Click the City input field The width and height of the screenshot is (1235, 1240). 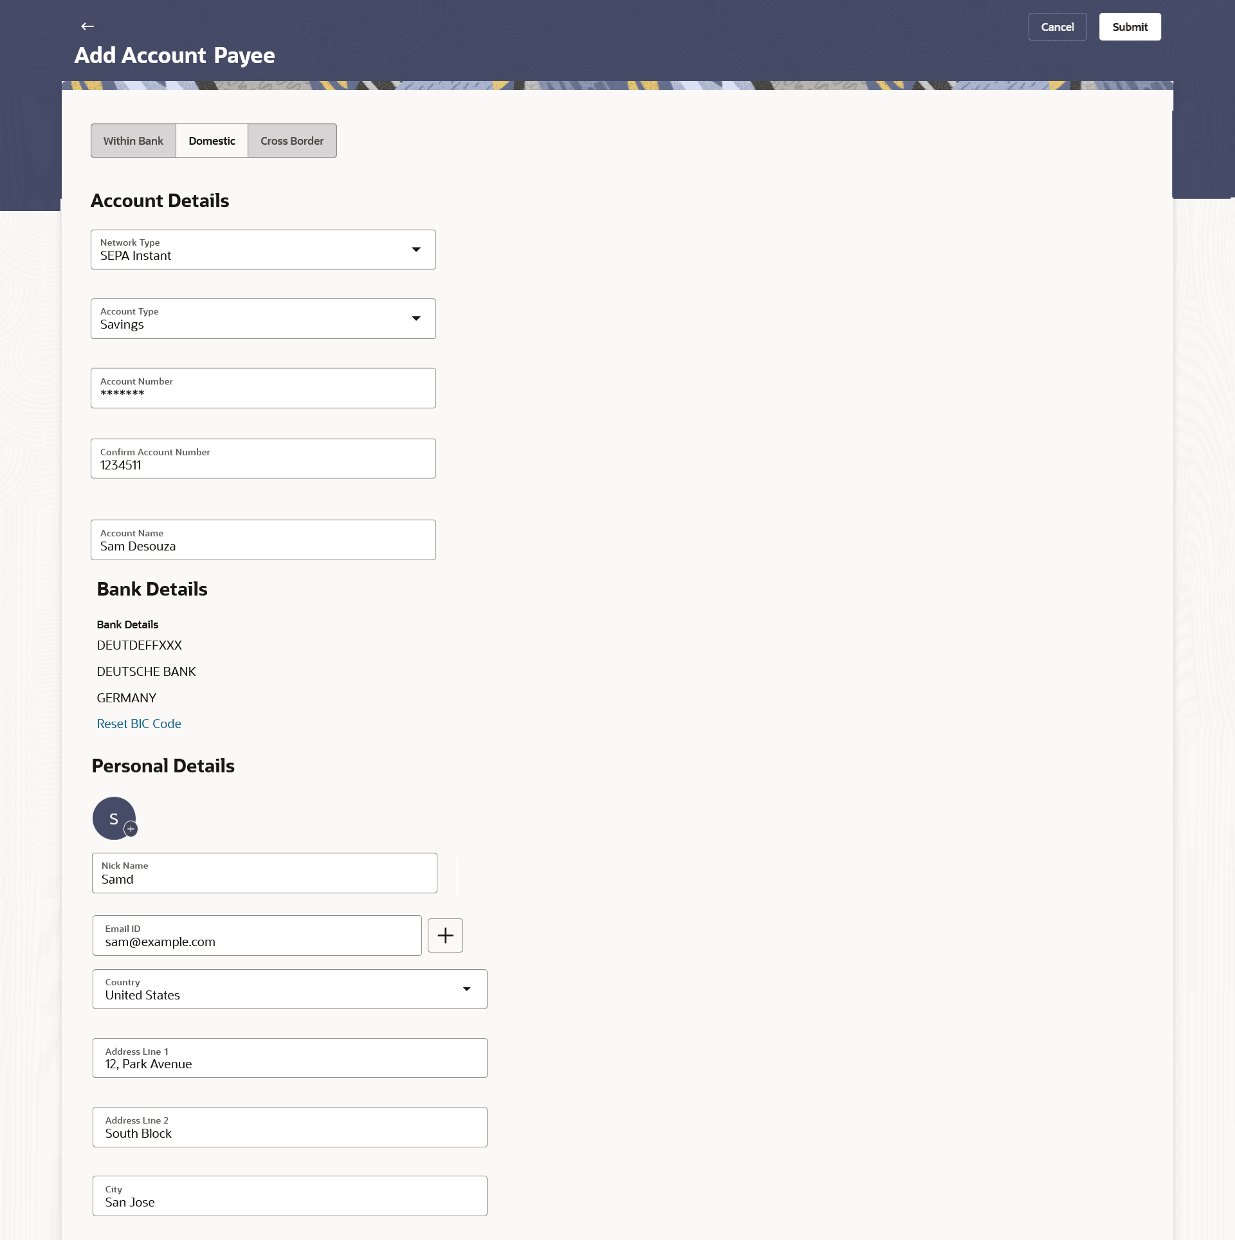coord(289,1196)
